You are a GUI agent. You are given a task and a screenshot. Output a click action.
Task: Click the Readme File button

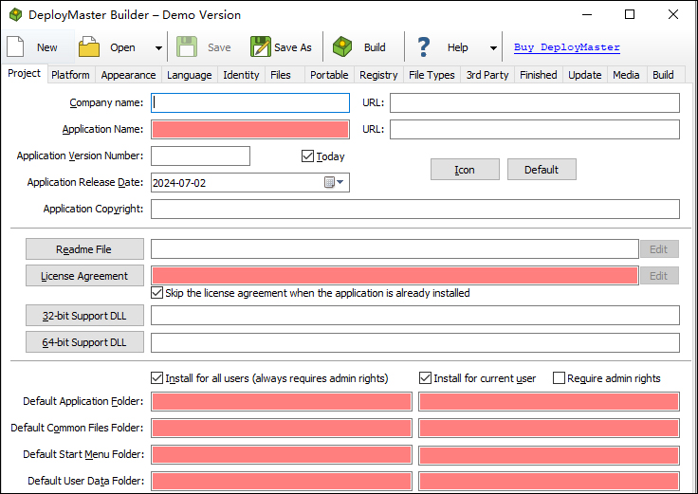pos(84,249)
